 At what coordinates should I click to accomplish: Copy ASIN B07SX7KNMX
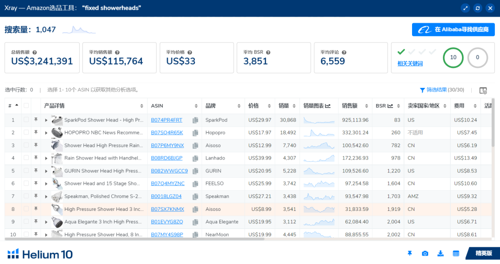click(195, 209)
